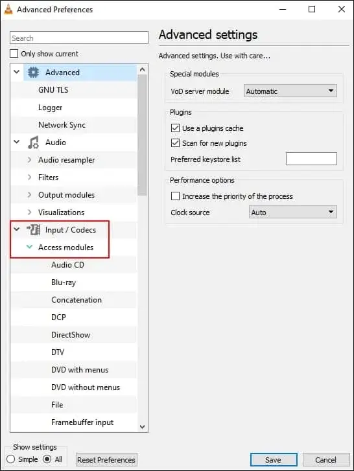
Task: Select Input / Codecs tree item
Action: [71, 230]
